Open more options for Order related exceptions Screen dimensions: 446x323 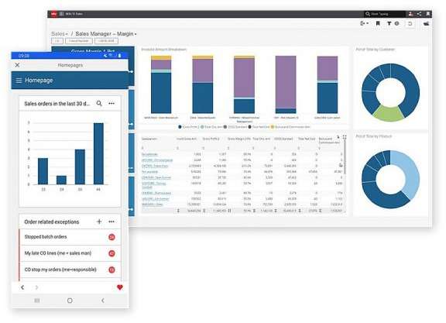pos(111,222)
